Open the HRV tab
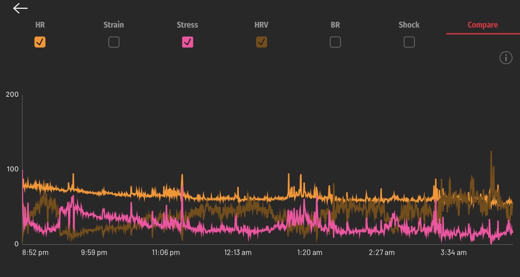The width and height of the screenshot is (520, 277). (x=261, y=25)
